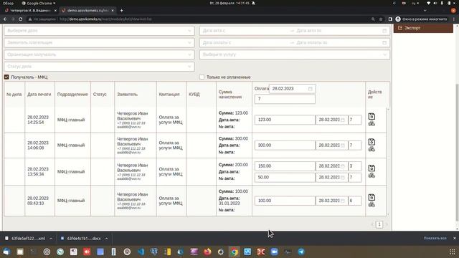The height and width of the screenshot is (258, 459).
Task: Focus the Оплата header field containing 7
Action: (x=285, y=99)
